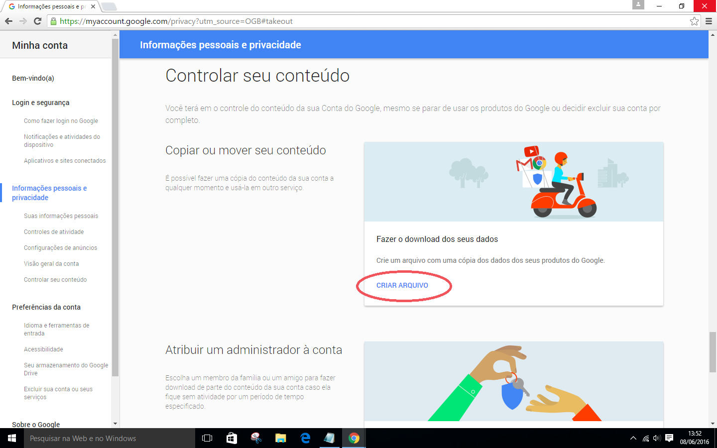Launch Microsoft Edge from the taskbar
Viewport: 717px width, 448px height.
pyautogui.click(x=305, y=438)
